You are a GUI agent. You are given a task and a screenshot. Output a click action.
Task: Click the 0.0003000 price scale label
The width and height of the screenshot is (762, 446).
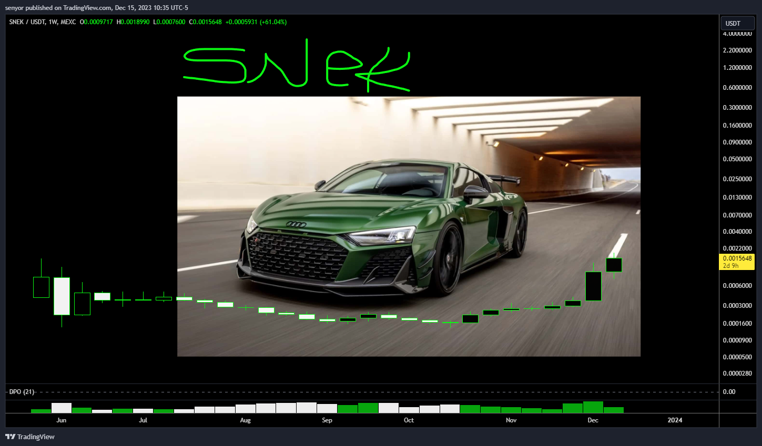[737, 306]
